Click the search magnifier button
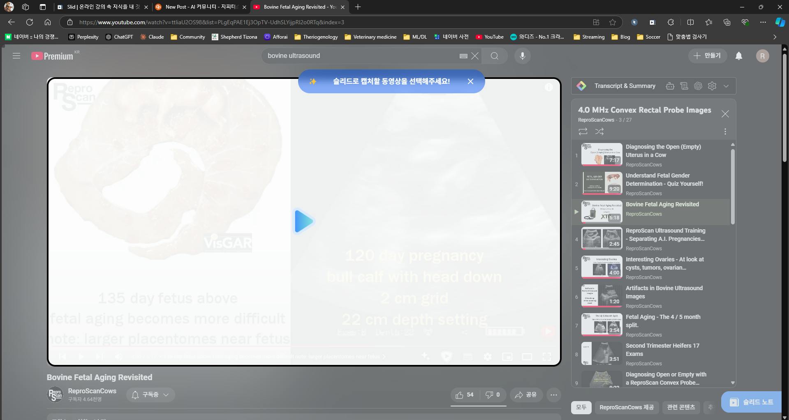 click(495, 56)
